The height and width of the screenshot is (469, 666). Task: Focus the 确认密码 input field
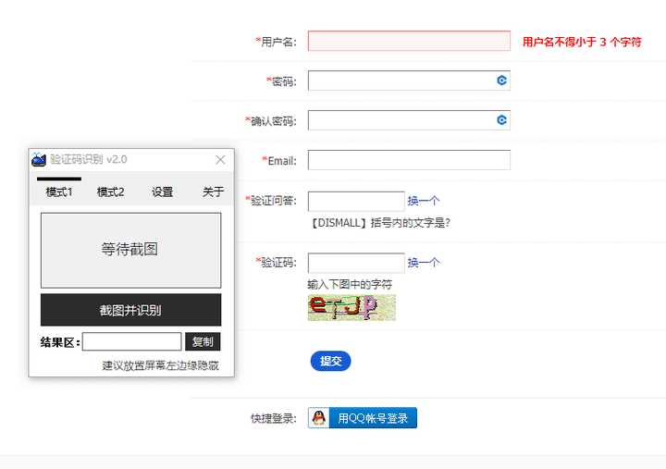point(409,120)
